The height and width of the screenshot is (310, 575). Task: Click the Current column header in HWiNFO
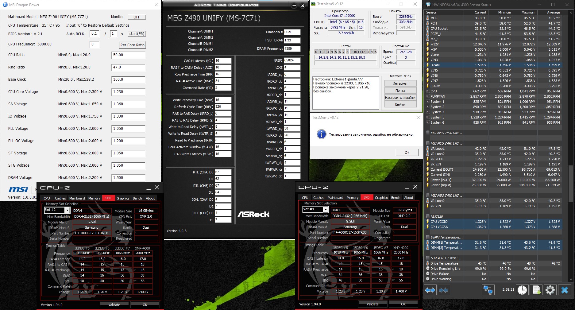click(x=476, y=13)
